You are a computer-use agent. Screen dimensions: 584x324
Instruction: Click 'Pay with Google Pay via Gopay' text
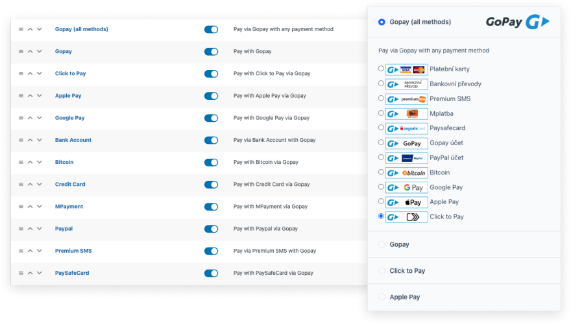click(271, 118)
